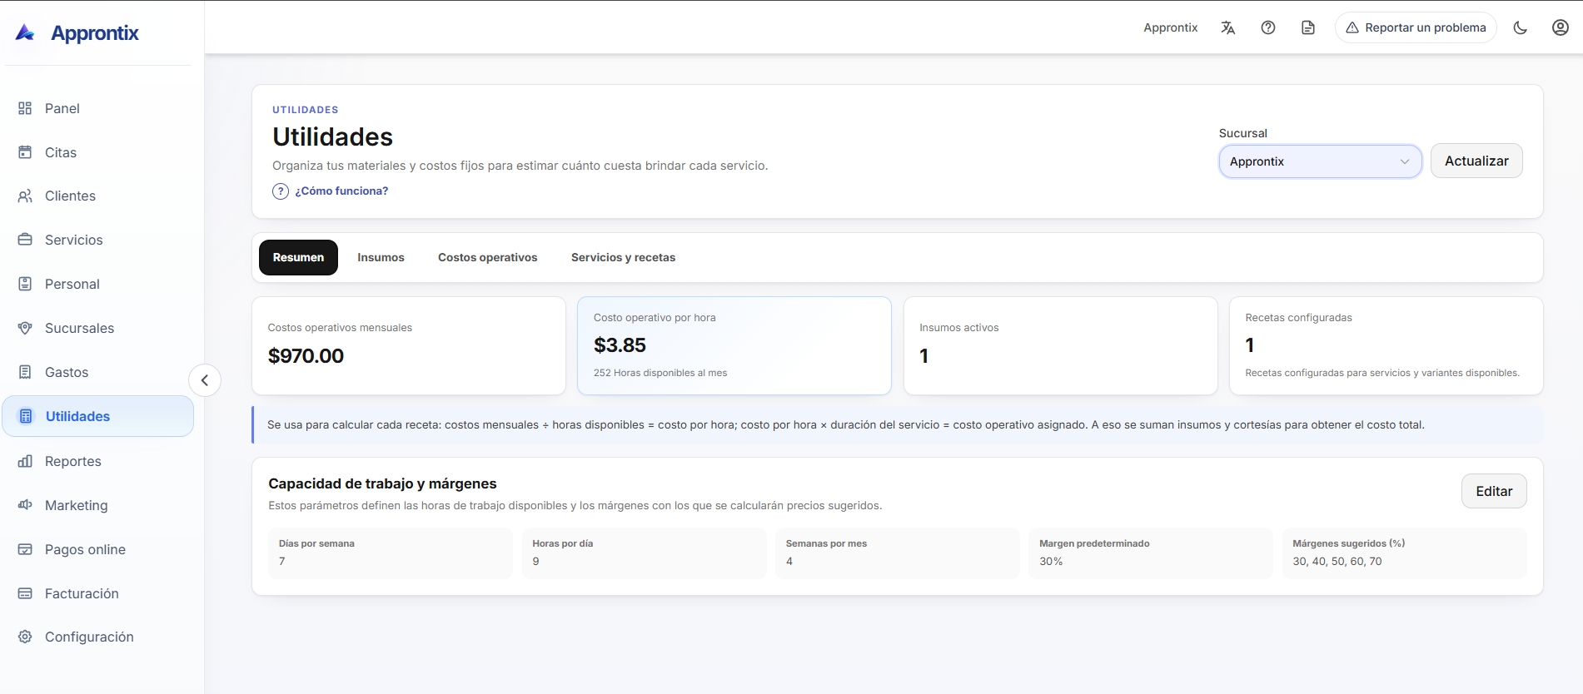Click the $970.00 monthly cost value
This screenshot has width=1583, height=694.
306,356
